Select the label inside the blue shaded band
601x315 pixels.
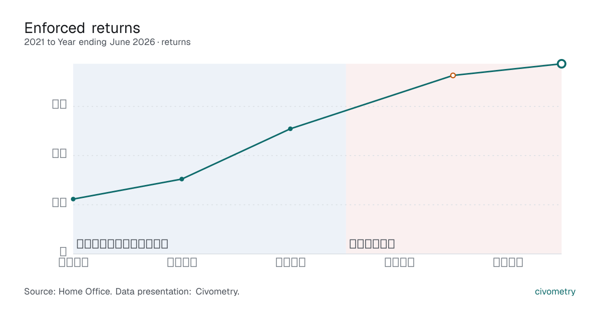[x=122, y=244]
